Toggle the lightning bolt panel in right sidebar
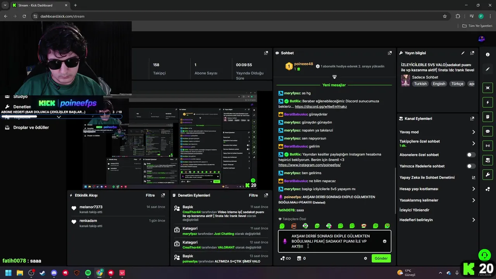496x279 pixels. coord(487,102)
